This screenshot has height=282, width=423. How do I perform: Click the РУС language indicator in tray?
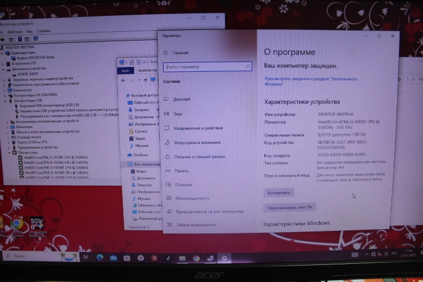[394, 253]
